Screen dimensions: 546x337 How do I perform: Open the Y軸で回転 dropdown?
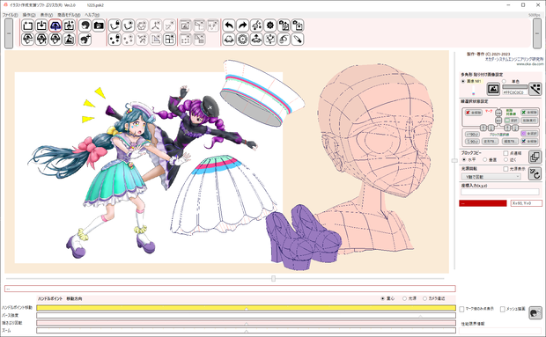point(491,177)
